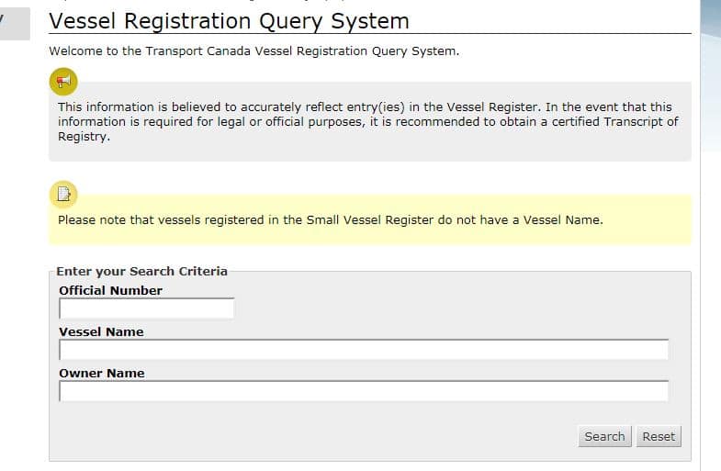Reset the search form
Screen dimensions: 721x471
(x=658, y=436)
